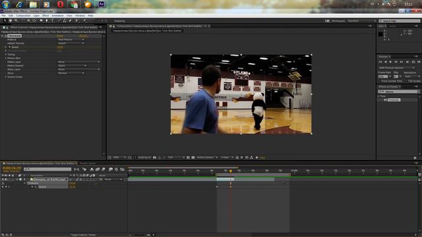
Task: Open the Adjust Time By dropdown
Action: [71, 43]
